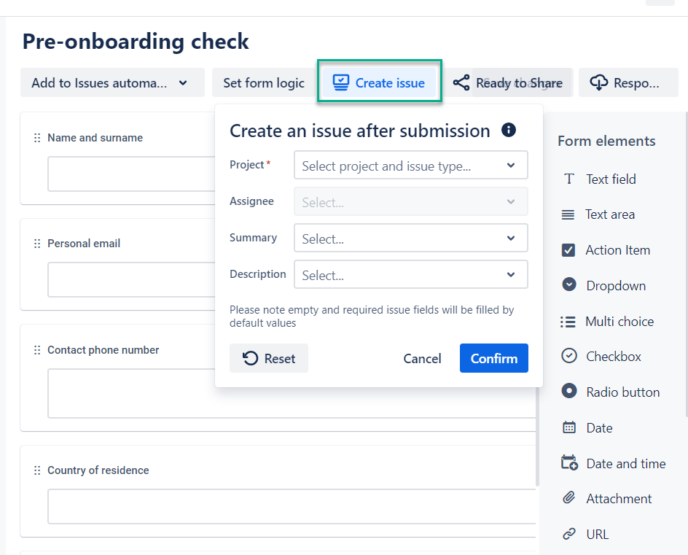Viewport: 688px width, 555px height.
Task: Click the Create issue toolbar button
Action: 379,83
